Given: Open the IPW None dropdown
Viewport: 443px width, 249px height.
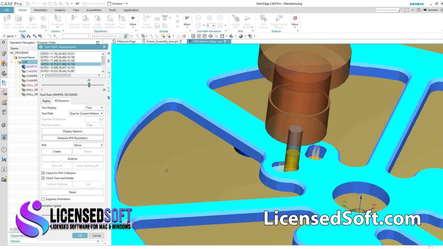Looking at the screenshot, I should [88, 145].
